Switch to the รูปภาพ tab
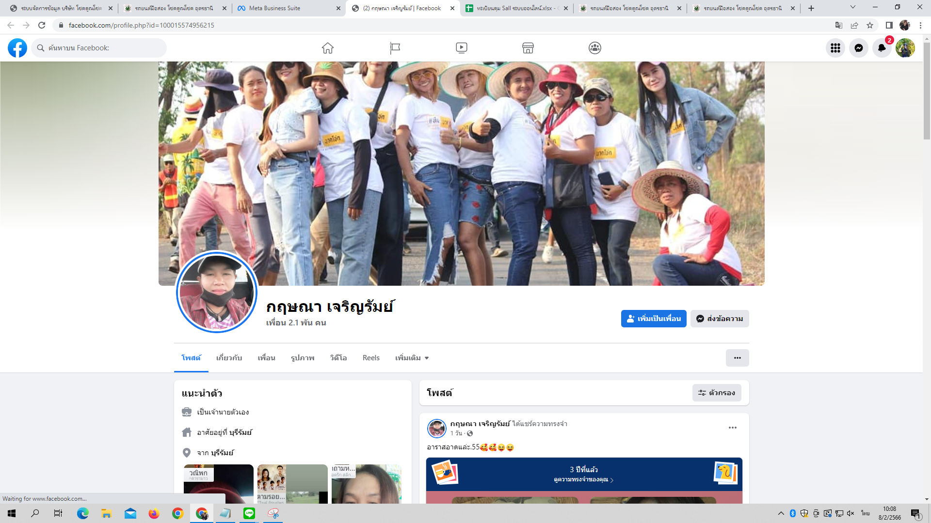This screenshot has width=931, height=523. coord(303,358)
